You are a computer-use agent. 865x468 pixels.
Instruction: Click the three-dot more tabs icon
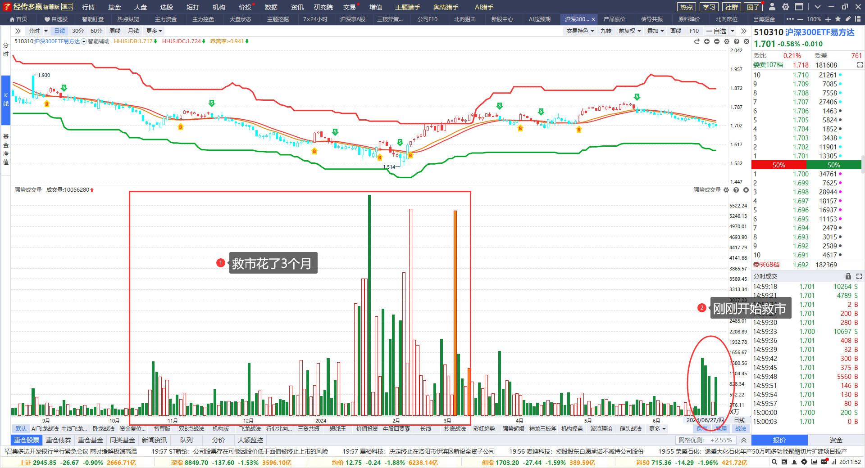790,19
